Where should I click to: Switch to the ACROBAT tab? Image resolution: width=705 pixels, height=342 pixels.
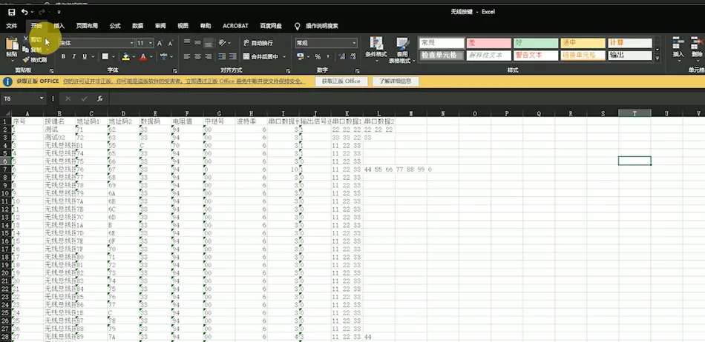coord(235,26)
